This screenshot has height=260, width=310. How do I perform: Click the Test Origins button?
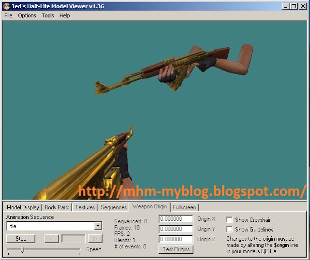pyautogui.click(x=176, y=249)
